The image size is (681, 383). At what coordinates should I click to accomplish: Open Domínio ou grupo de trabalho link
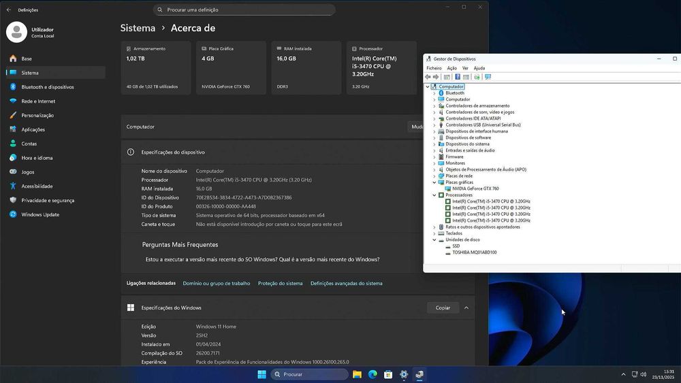click(217, 283)
